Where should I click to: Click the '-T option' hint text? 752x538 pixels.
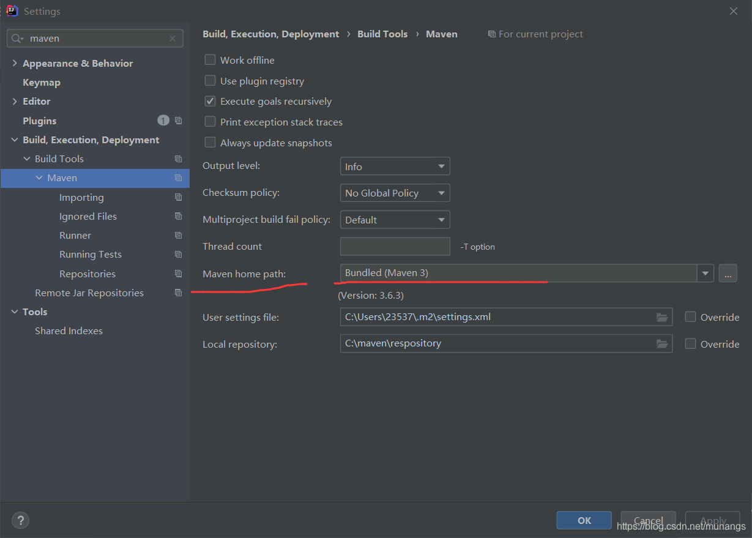(x=477, y=247)
